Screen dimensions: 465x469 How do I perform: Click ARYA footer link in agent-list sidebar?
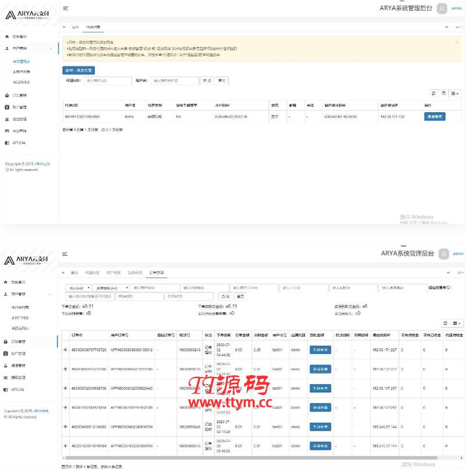pyautogui.click(x=42, y=164)
